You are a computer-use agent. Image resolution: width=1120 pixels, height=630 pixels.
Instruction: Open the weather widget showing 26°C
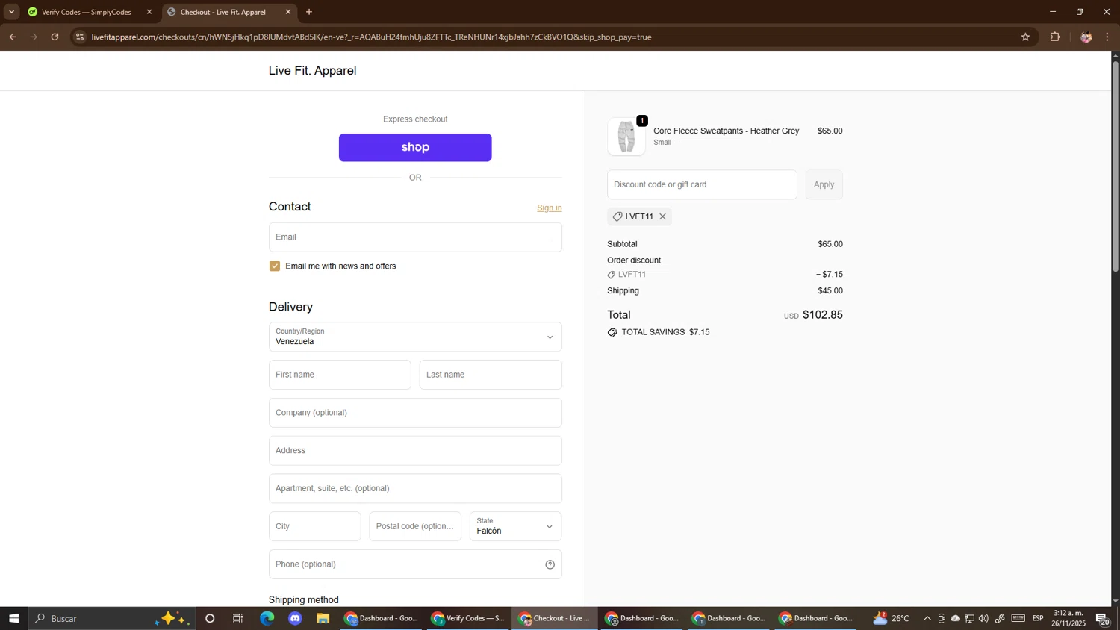coord(892,618)
